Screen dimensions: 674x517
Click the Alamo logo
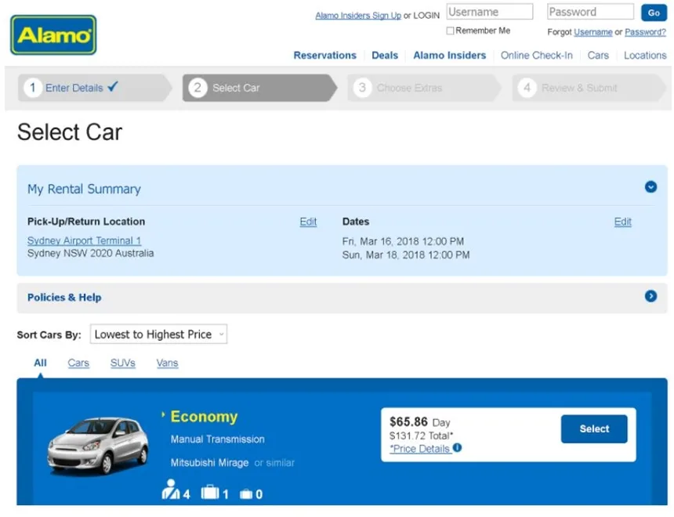coord(53,35)
